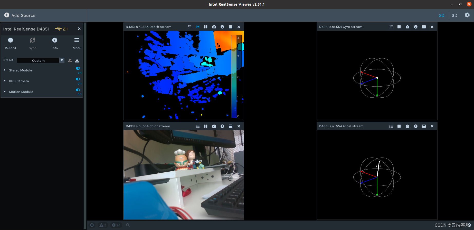Screen dimensions: 474x230
Task: Close the Gyro stream
Action: (x=432, y=27)
